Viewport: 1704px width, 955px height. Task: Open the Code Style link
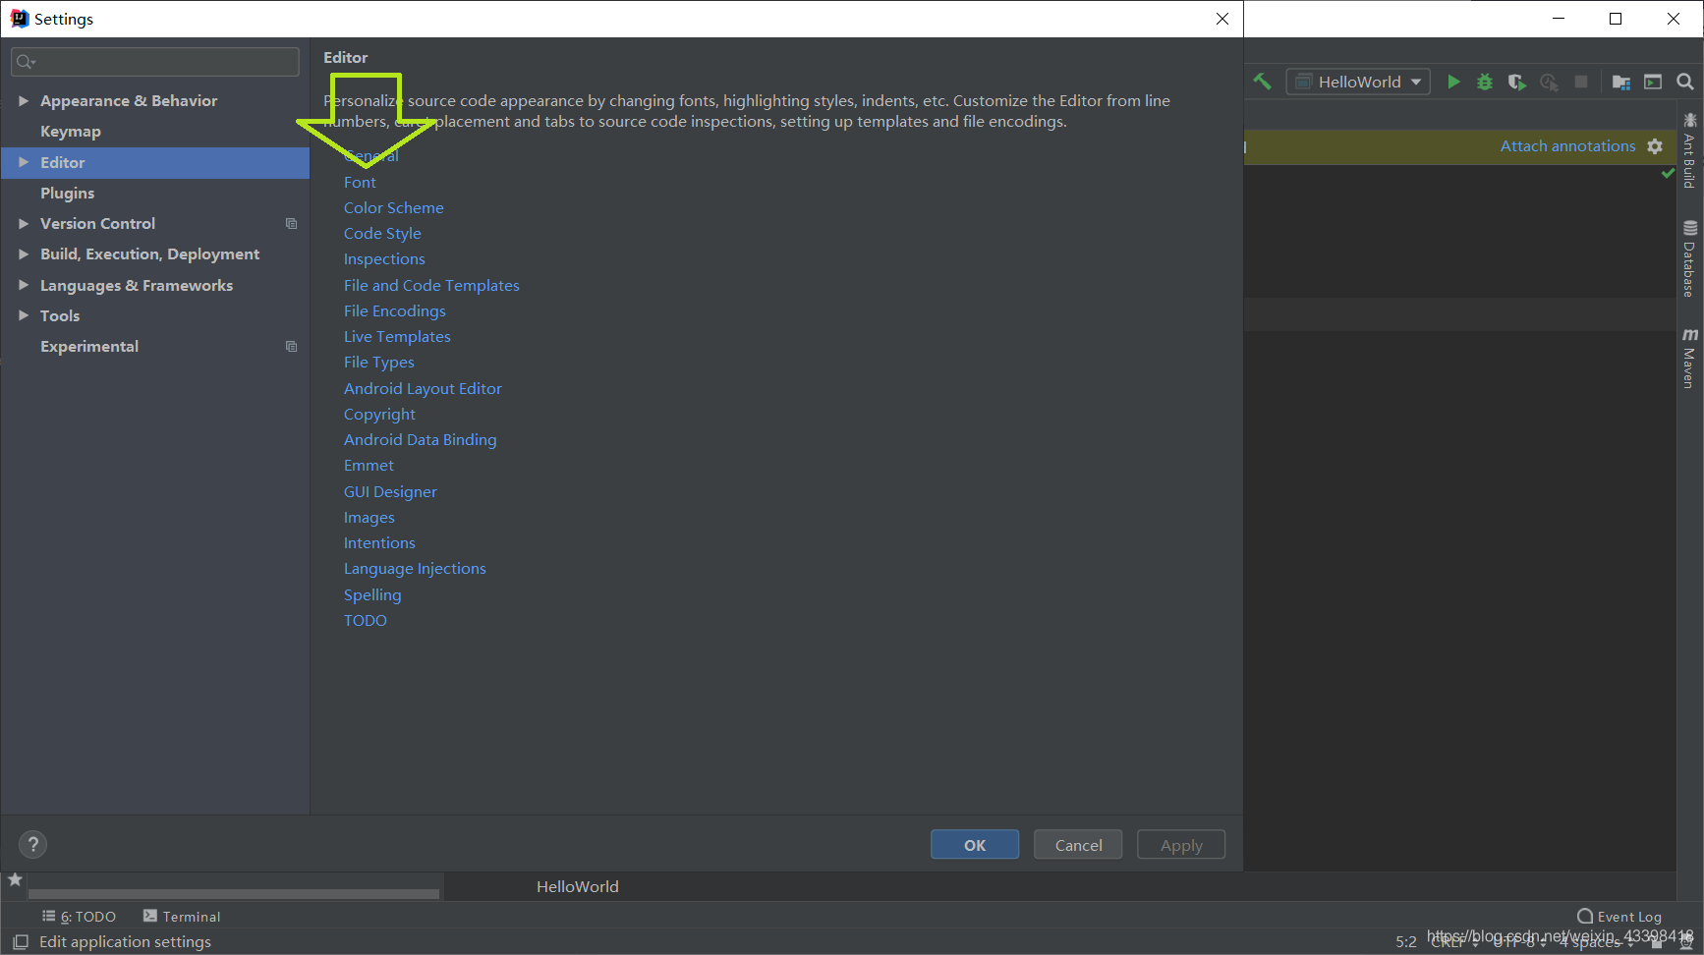point(382,234)
